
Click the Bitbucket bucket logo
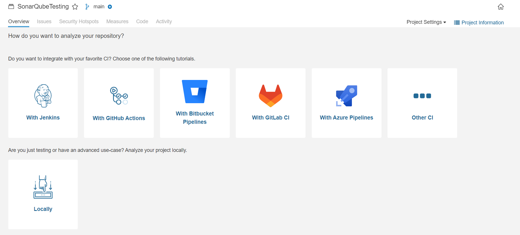pos(195,91)
